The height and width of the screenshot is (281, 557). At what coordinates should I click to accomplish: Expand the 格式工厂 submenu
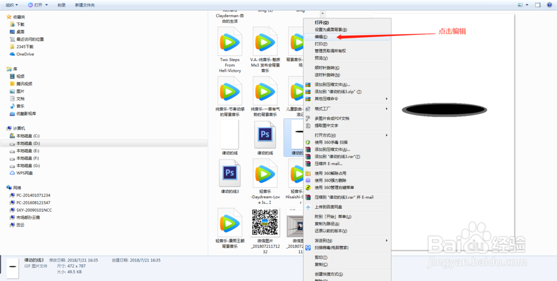point(348,108)
